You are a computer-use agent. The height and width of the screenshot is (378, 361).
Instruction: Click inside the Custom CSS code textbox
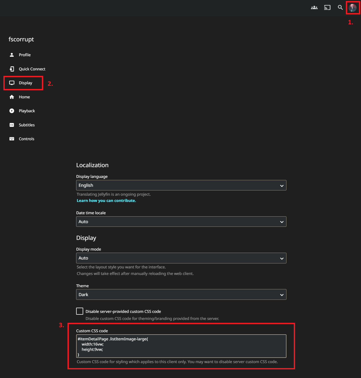(x=181, y=346)
